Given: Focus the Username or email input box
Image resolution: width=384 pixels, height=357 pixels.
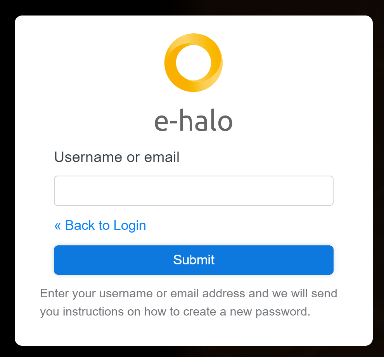Looking at the screenshot, I should pyautogui.click(x=194, y=190).
